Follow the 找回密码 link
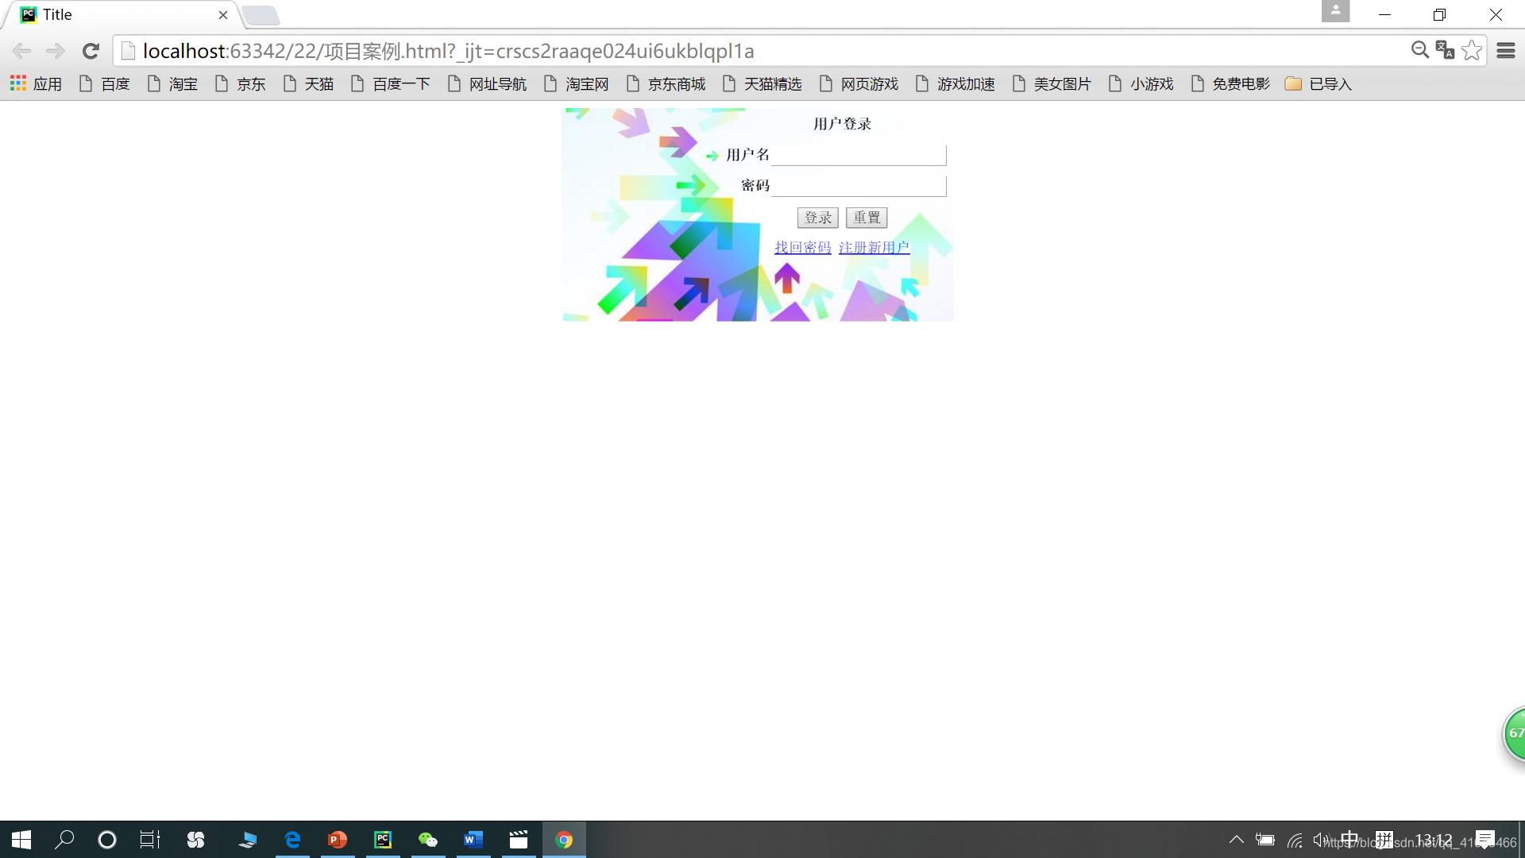Image resolution: width=1525 pixels, height=858 pixels. pyautogui.click(x=802, y=248)
